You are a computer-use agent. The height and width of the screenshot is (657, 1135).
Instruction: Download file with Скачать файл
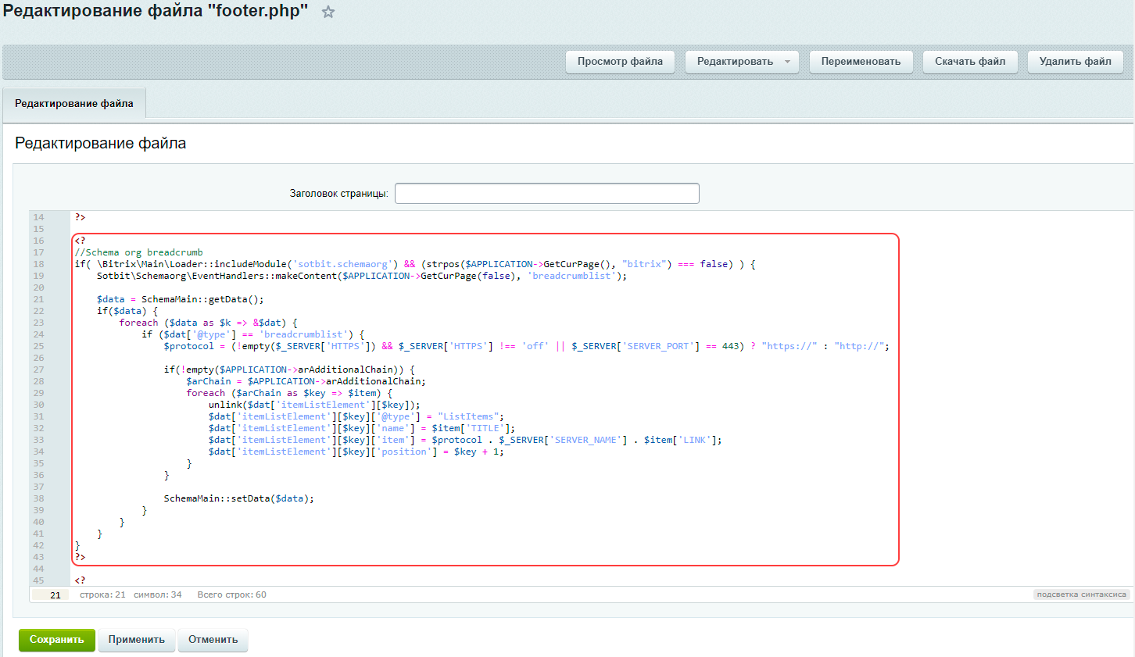click(970, 62)
